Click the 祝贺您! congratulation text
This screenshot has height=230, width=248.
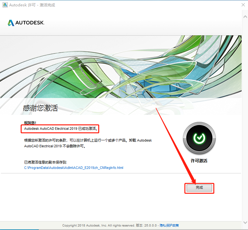[30, 123]
